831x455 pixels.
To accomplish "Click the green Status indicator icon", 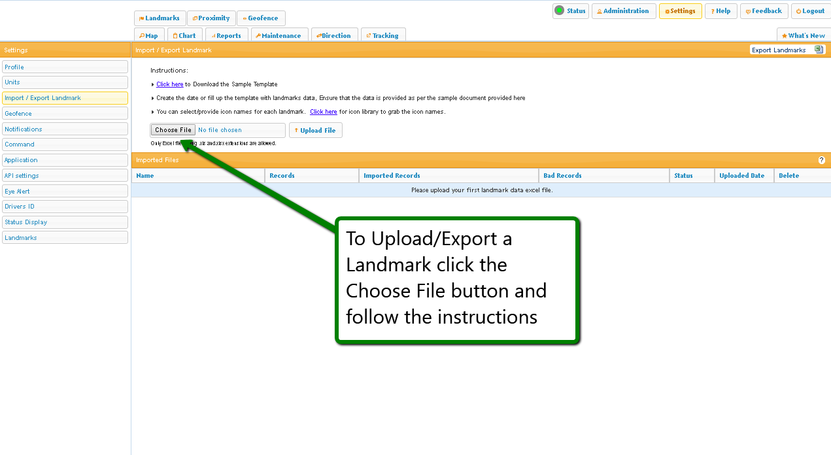I will (x=559, y=10).
